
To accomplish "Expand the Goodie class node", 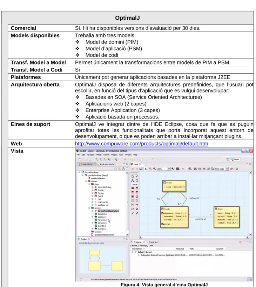I will [x=93, y=190].
